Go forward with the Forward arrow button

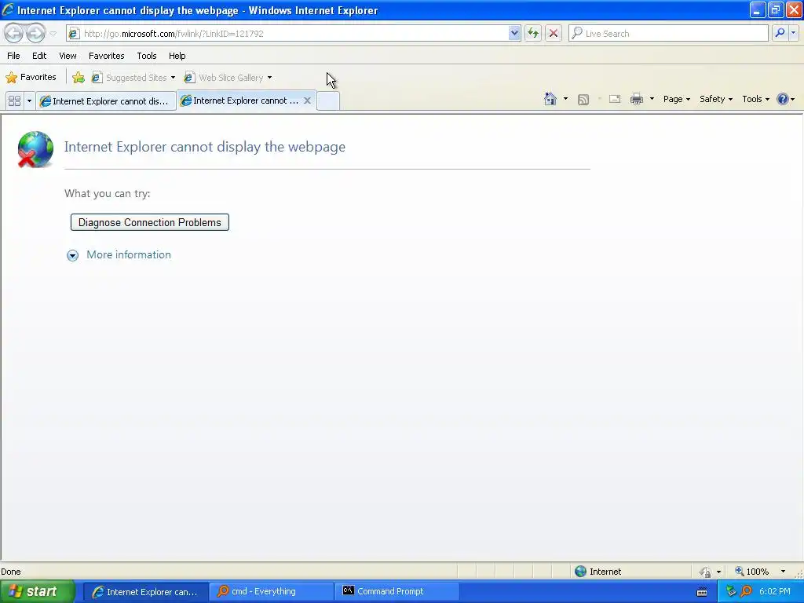click(35, 33)
